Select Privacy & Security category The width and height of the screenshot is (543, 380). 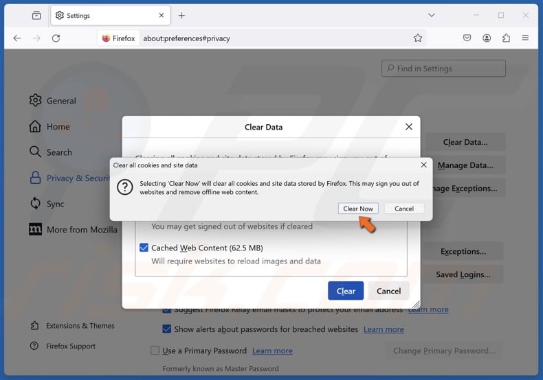tap(69, 178)
